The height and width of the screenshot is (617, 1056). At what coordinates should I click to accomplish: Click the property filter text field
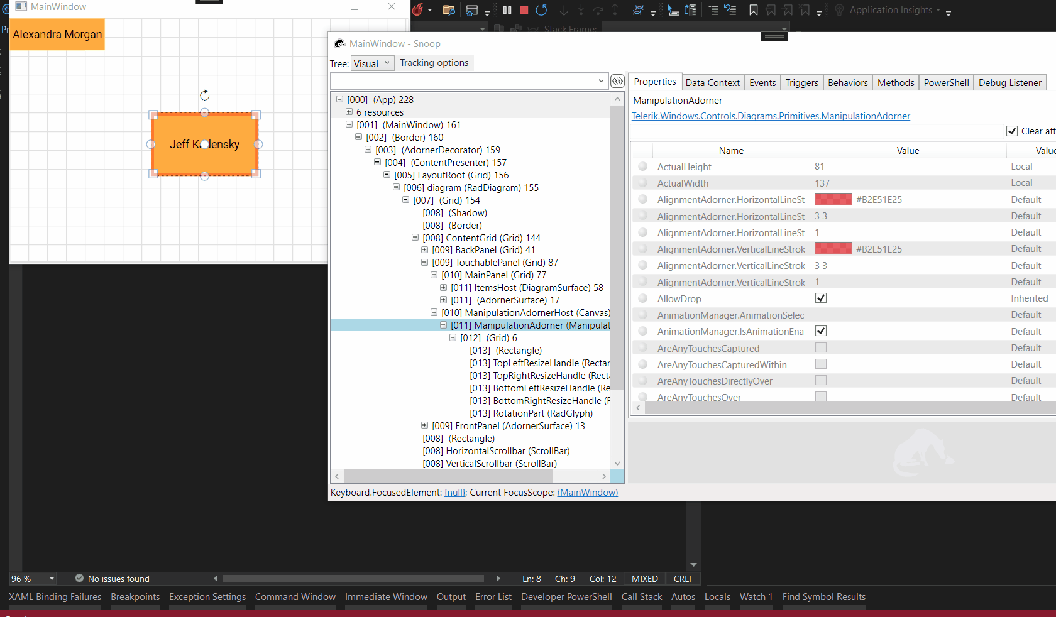click(816, 131)
